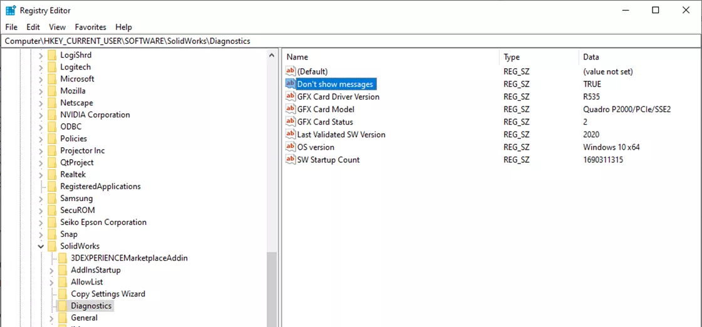Click the SW Startup Count string icon
The height and width of the screenshot is (327, 702).
(291, 160)
